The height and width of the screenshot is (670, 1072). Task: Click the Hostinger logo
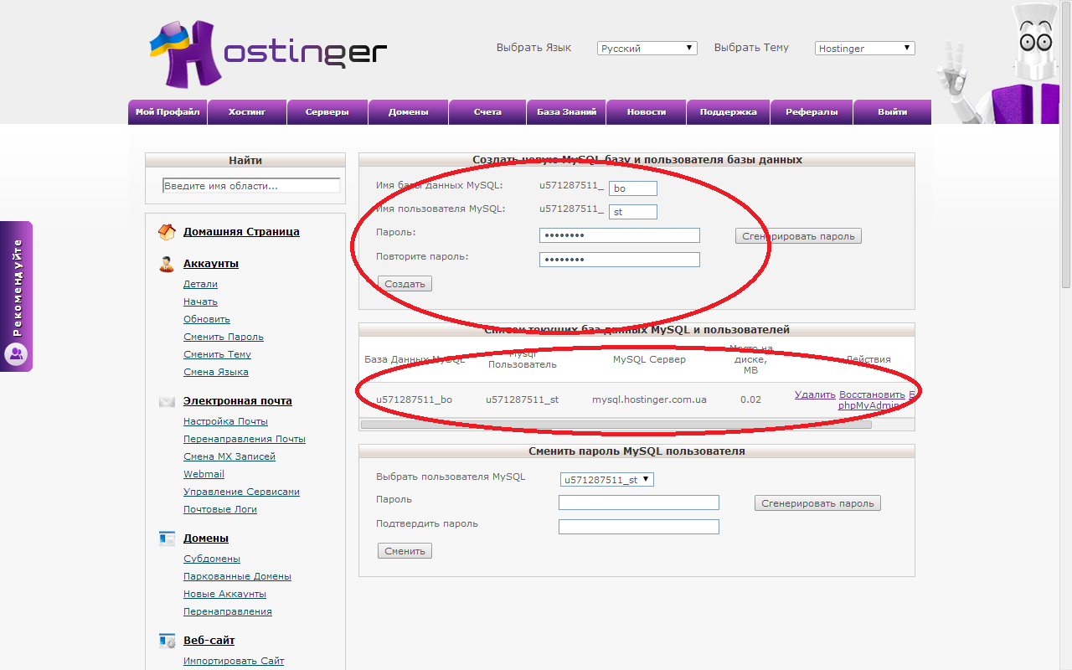(x=268, y=53)
